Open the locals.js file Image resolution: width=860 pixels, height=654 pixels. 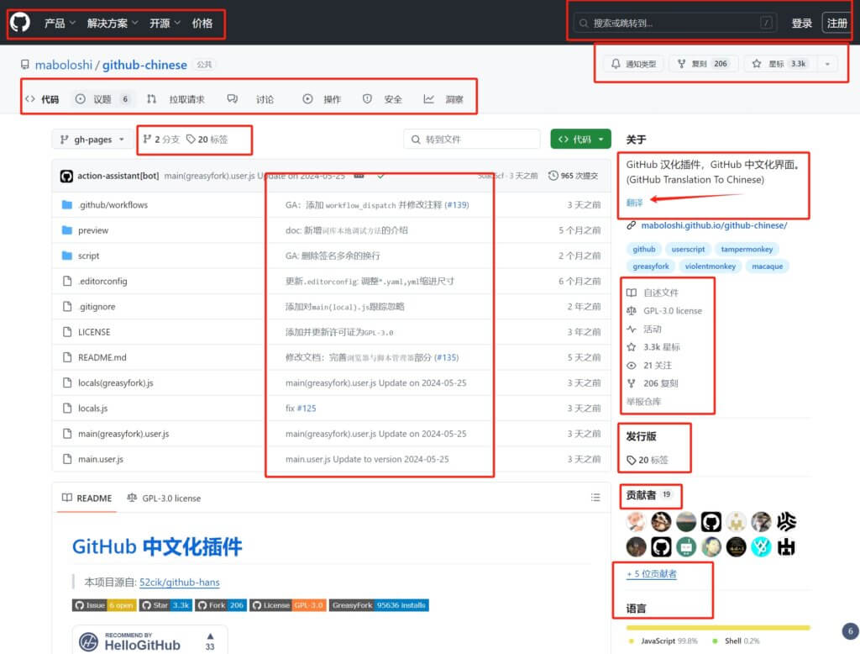(92, 409)
